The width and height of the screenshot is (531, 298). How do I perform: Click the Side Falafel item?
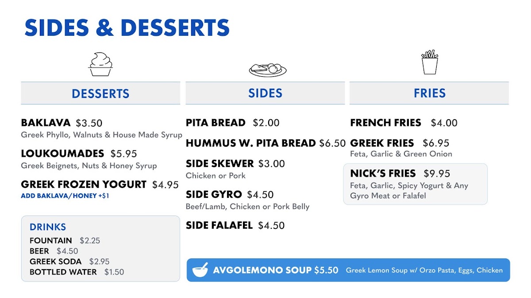[x=235, y=225]
